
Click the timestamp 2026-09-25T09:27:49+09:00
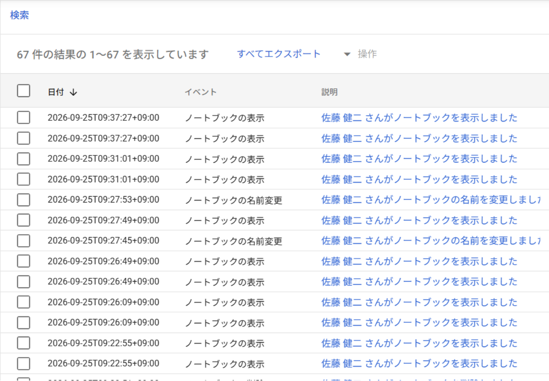[103, 220]
